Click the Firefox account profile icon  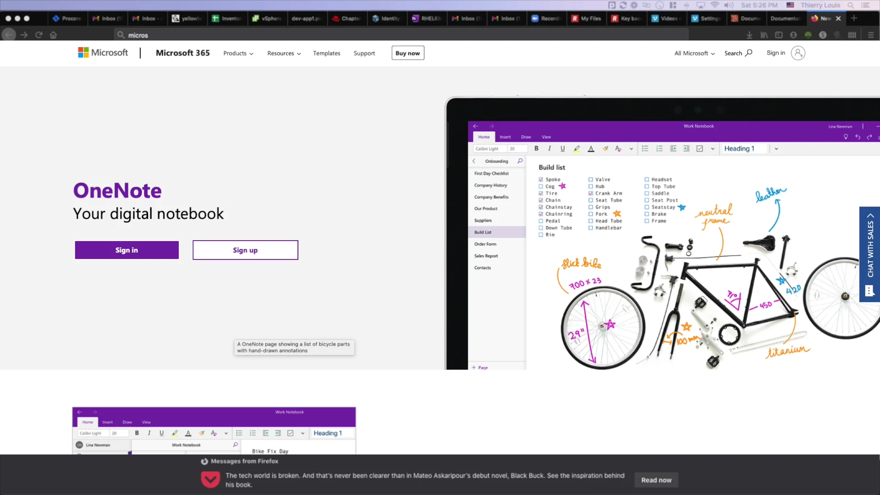coord(793,35)
